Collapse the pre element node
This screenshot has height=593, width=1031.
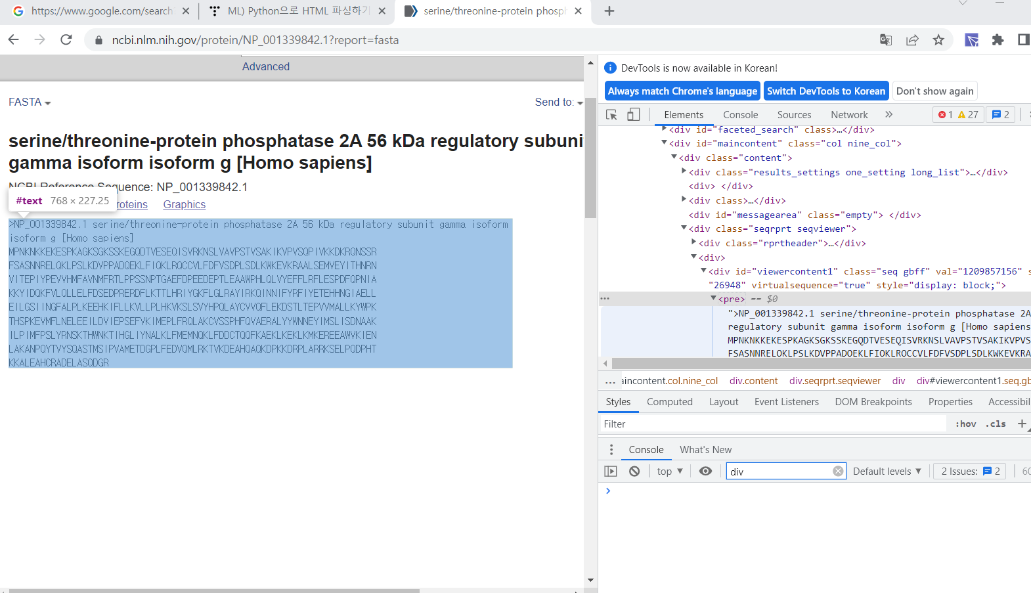pyautogui.click(x=714, y=298)
